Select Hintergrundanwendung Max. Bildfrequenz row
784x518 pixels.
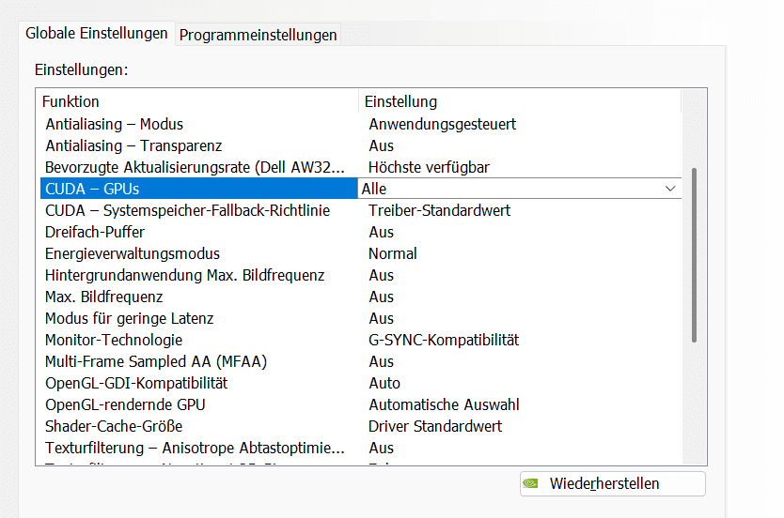[x=360, y=275]
